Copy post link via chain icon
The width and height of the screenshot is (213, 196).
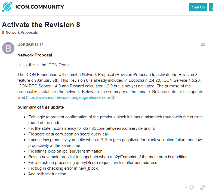point(202,188)
